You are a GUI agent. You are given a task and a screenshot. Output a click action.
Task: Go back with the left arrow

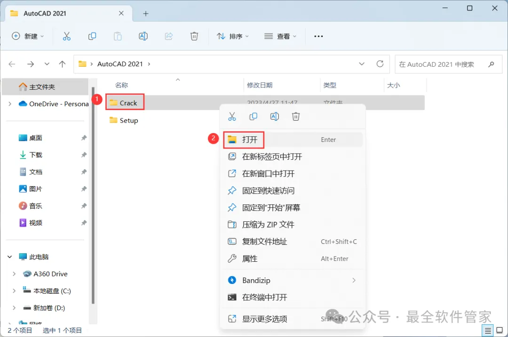click(12, 64)
